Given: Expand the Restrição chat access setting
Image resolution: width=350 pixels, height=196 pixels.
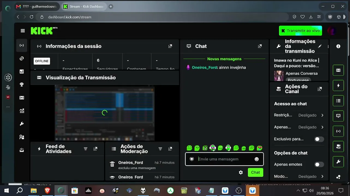Looking at the screenshot, I should [x=299, y=115].
